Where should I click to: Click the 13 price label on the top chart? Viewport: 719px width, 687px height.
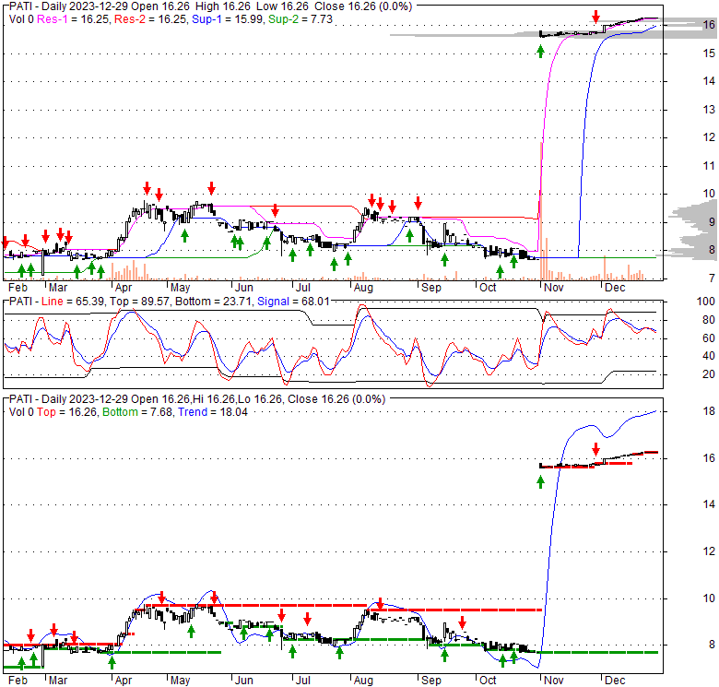pyautogui.click(x=709, y=109)
